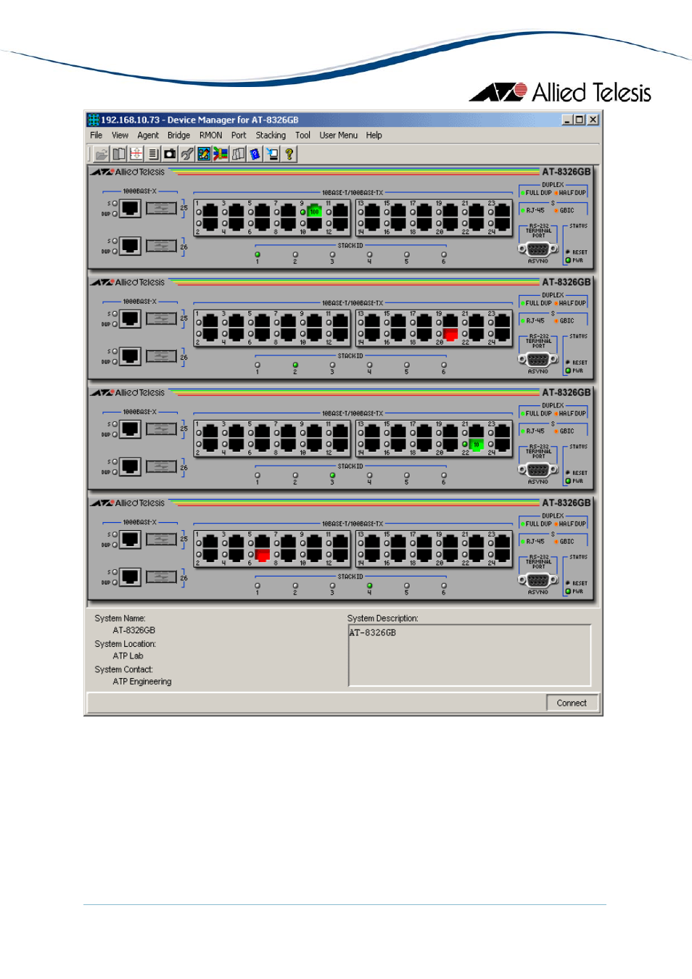This screenshot has width=692, height=979.
Task: Click the RS-232 terminal port on stack unit 1
Action: coord(537,249)
